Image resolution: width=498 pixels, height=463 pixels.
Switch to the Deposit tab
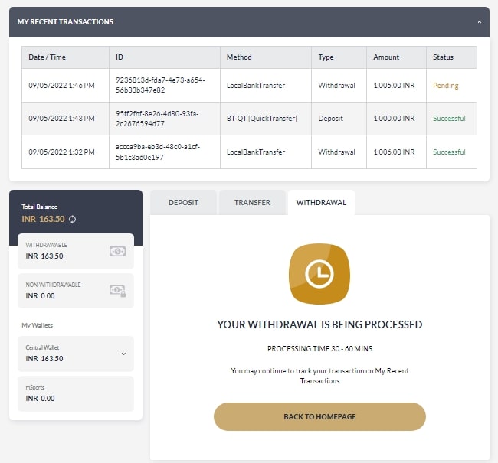click(183, 203)
